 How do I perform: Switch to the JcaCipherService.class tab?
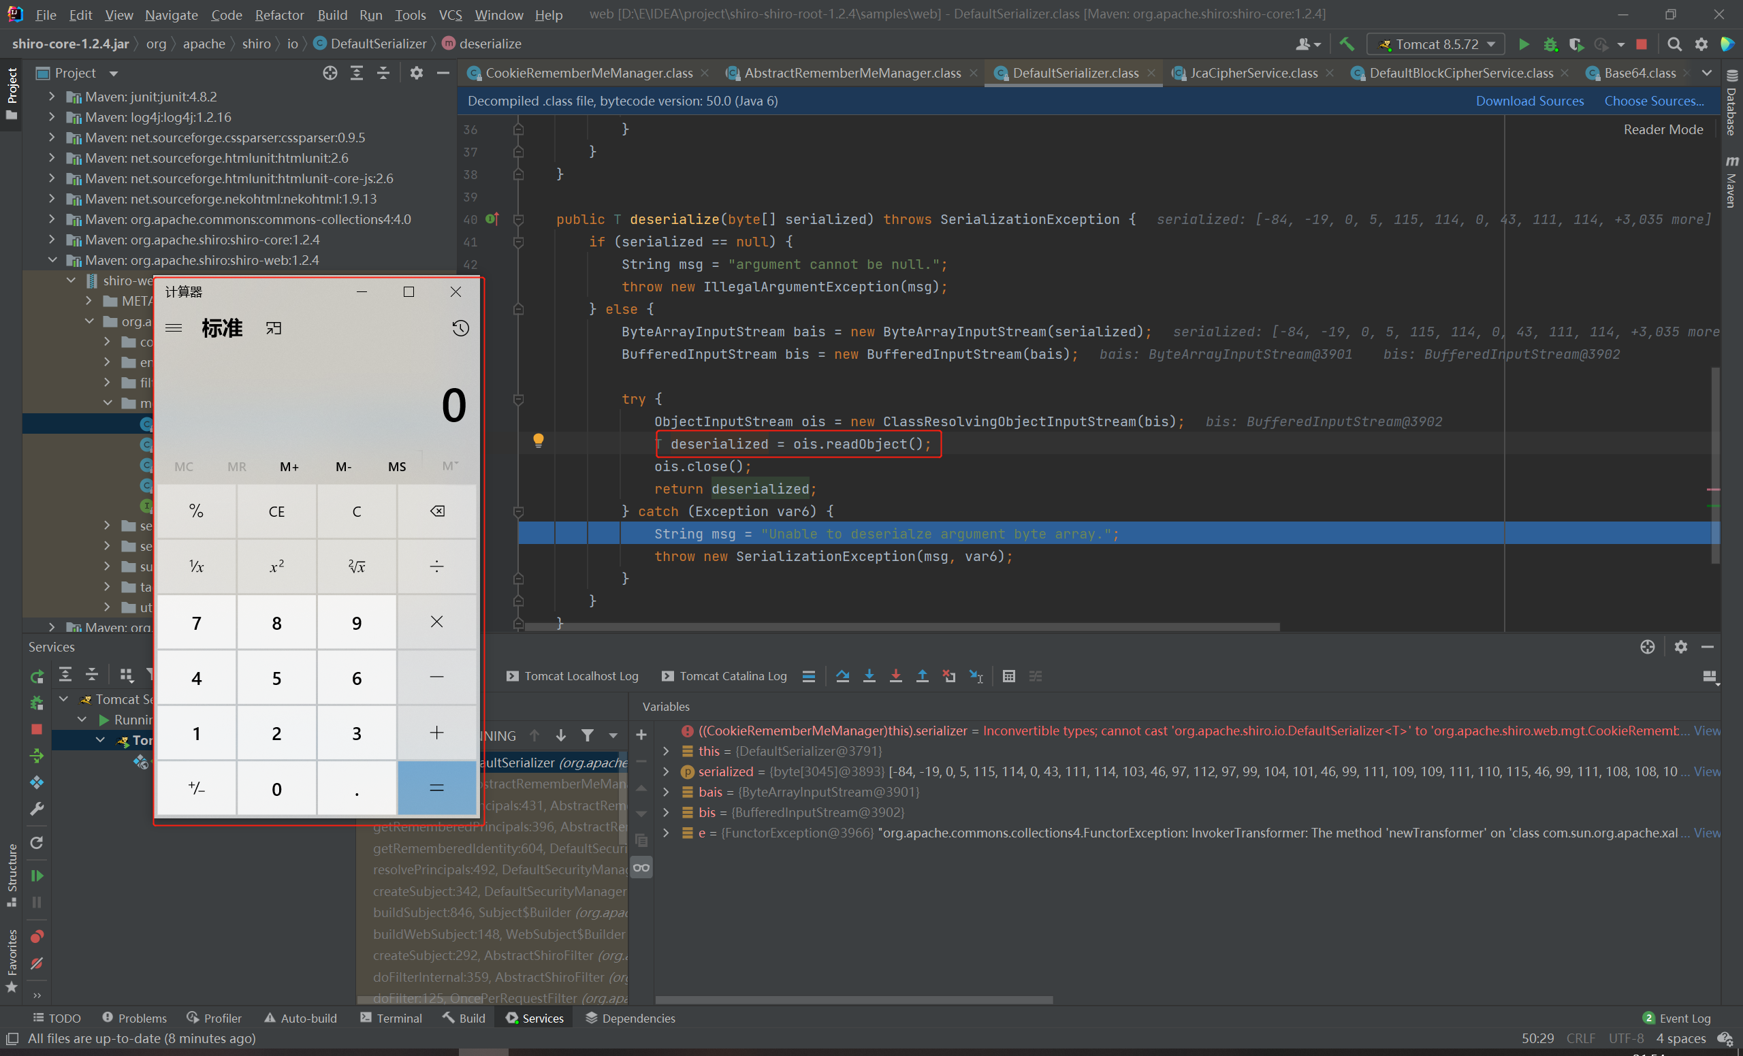(x=1253, y=73)
